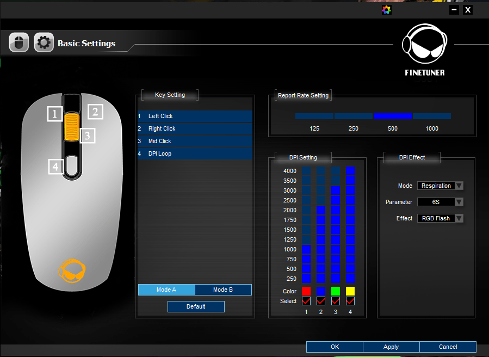489x357 pixels.
Task: Select button marker 4 for DPI button
Action: pos(55,166)
